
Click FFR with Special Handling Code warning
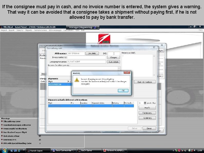pos(17,143)
